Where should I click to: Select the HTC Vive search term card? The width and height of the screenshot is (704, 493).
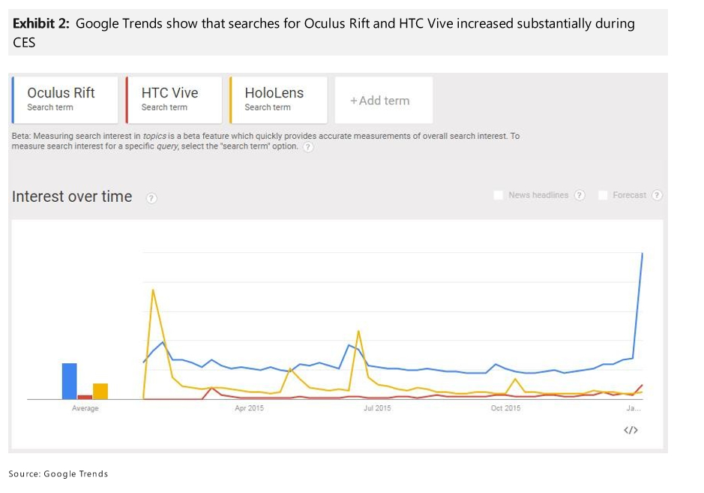pos(174,100)
